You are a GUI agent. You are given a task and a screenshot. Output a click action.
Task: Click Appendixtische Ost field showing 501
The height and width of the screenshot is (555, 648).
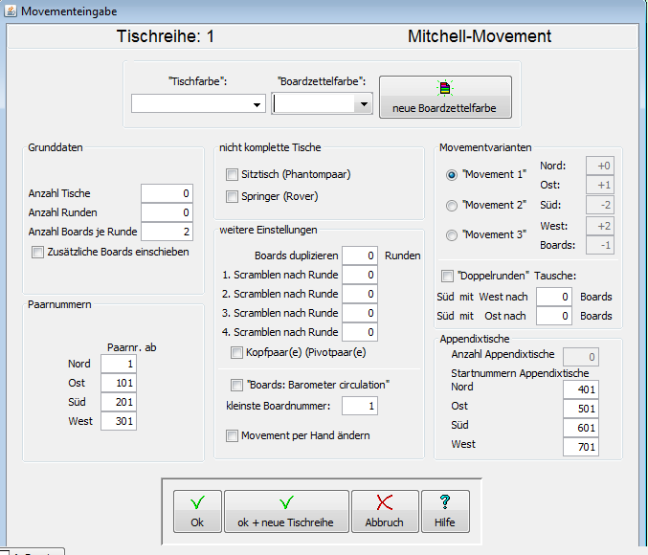pyautogui.click(x=581, y=409)
